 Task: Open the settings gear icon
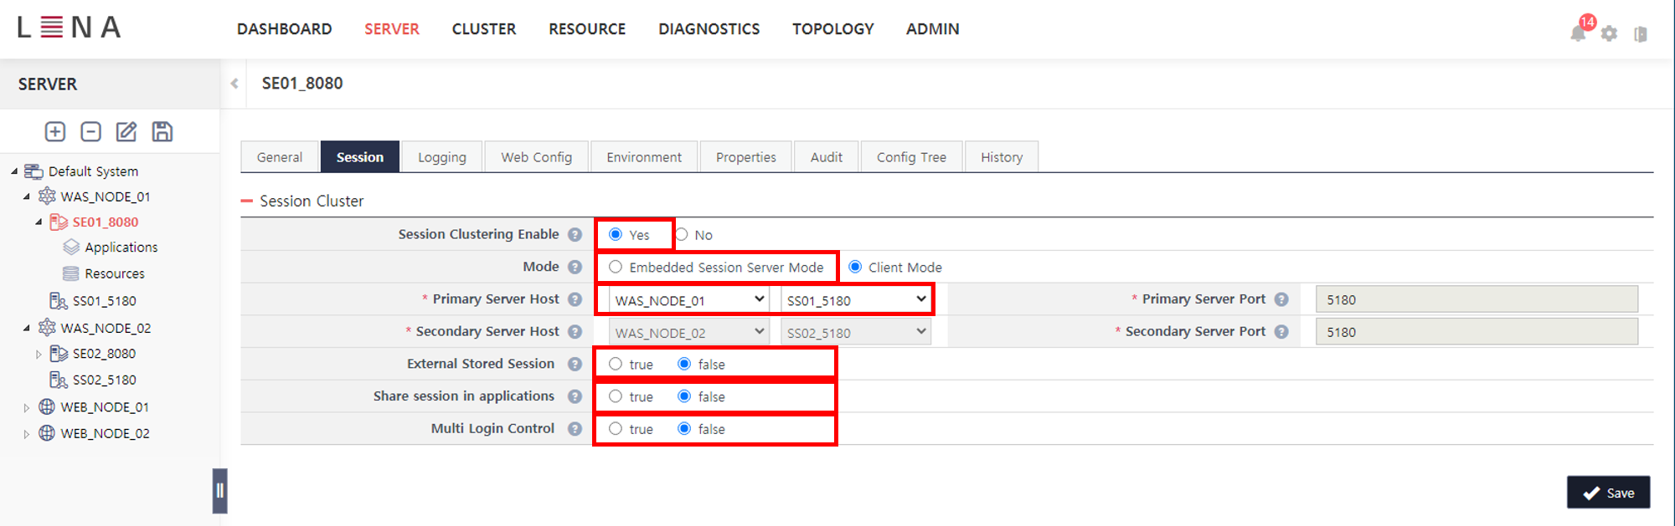[1609, 33]
